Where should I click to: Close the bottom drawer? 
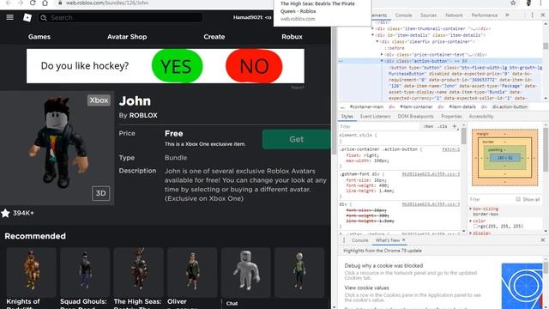point(543,240)
